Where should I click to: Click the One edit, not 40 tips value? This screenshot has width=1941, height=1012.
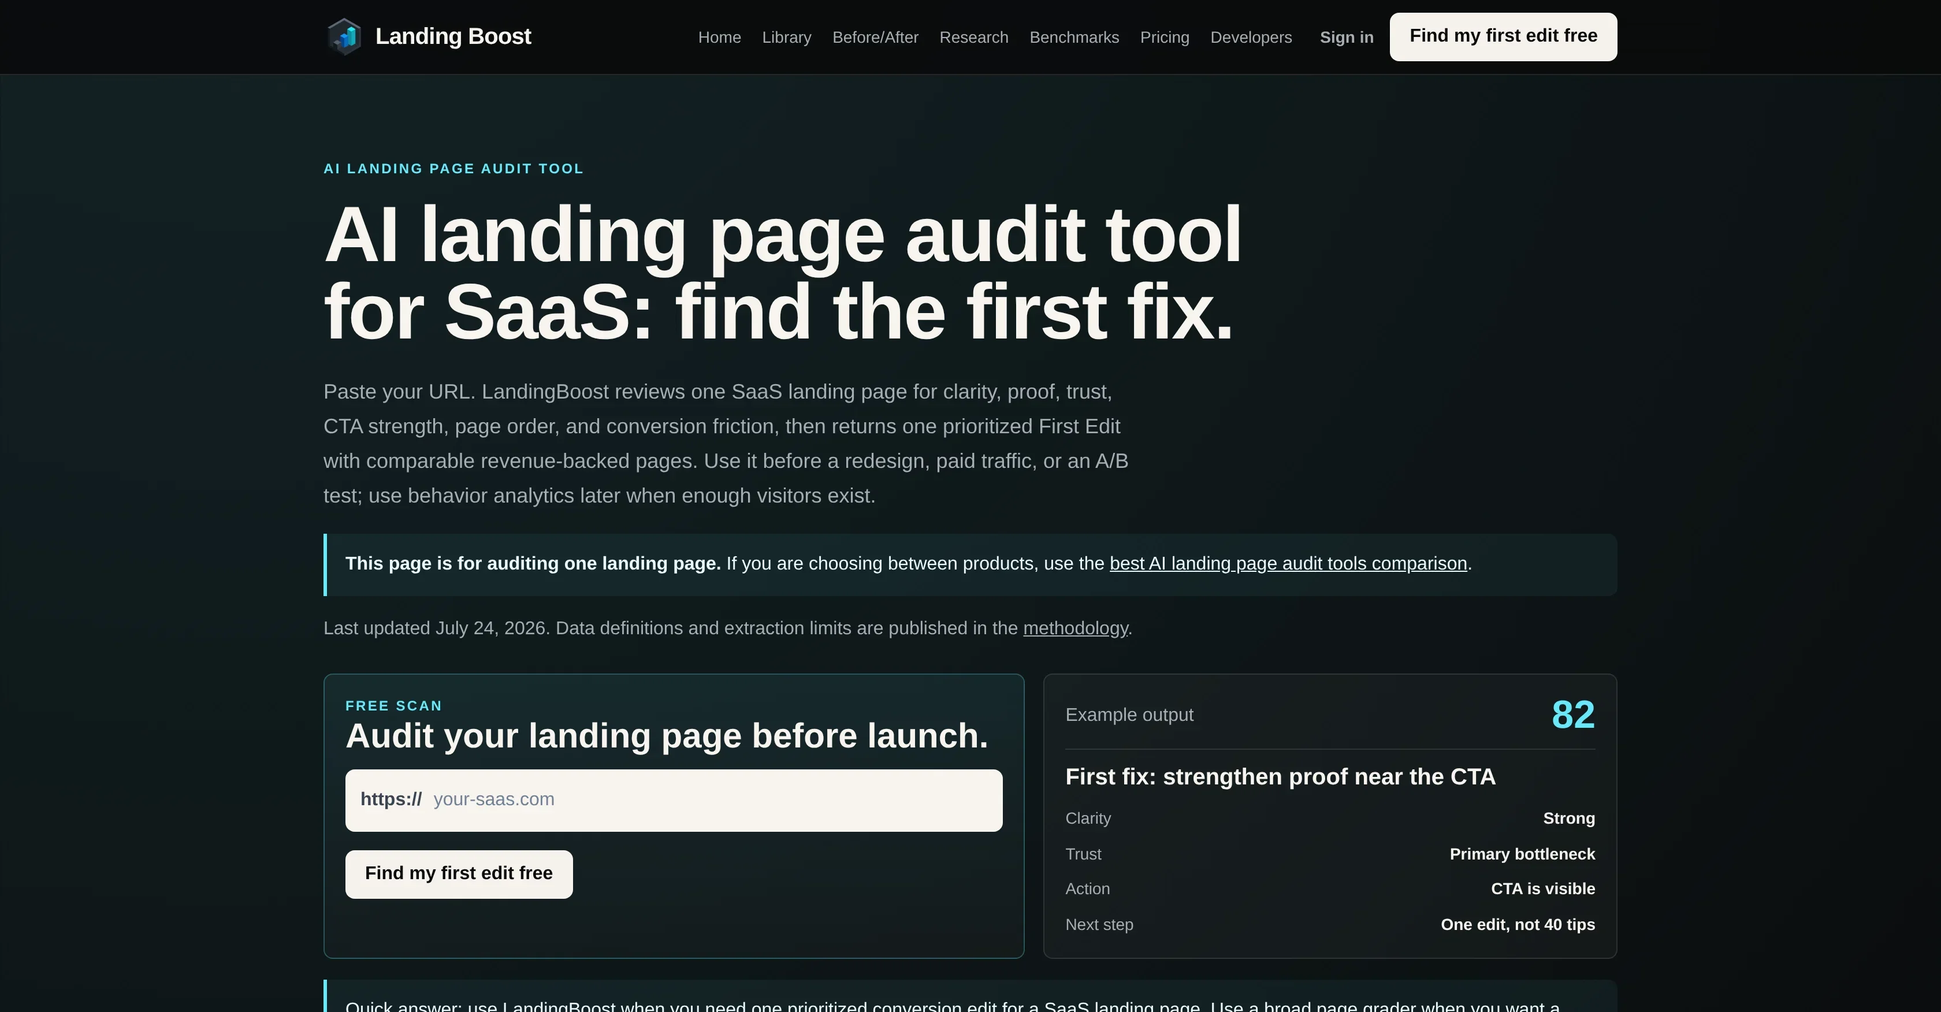(x=1518, y=925)
